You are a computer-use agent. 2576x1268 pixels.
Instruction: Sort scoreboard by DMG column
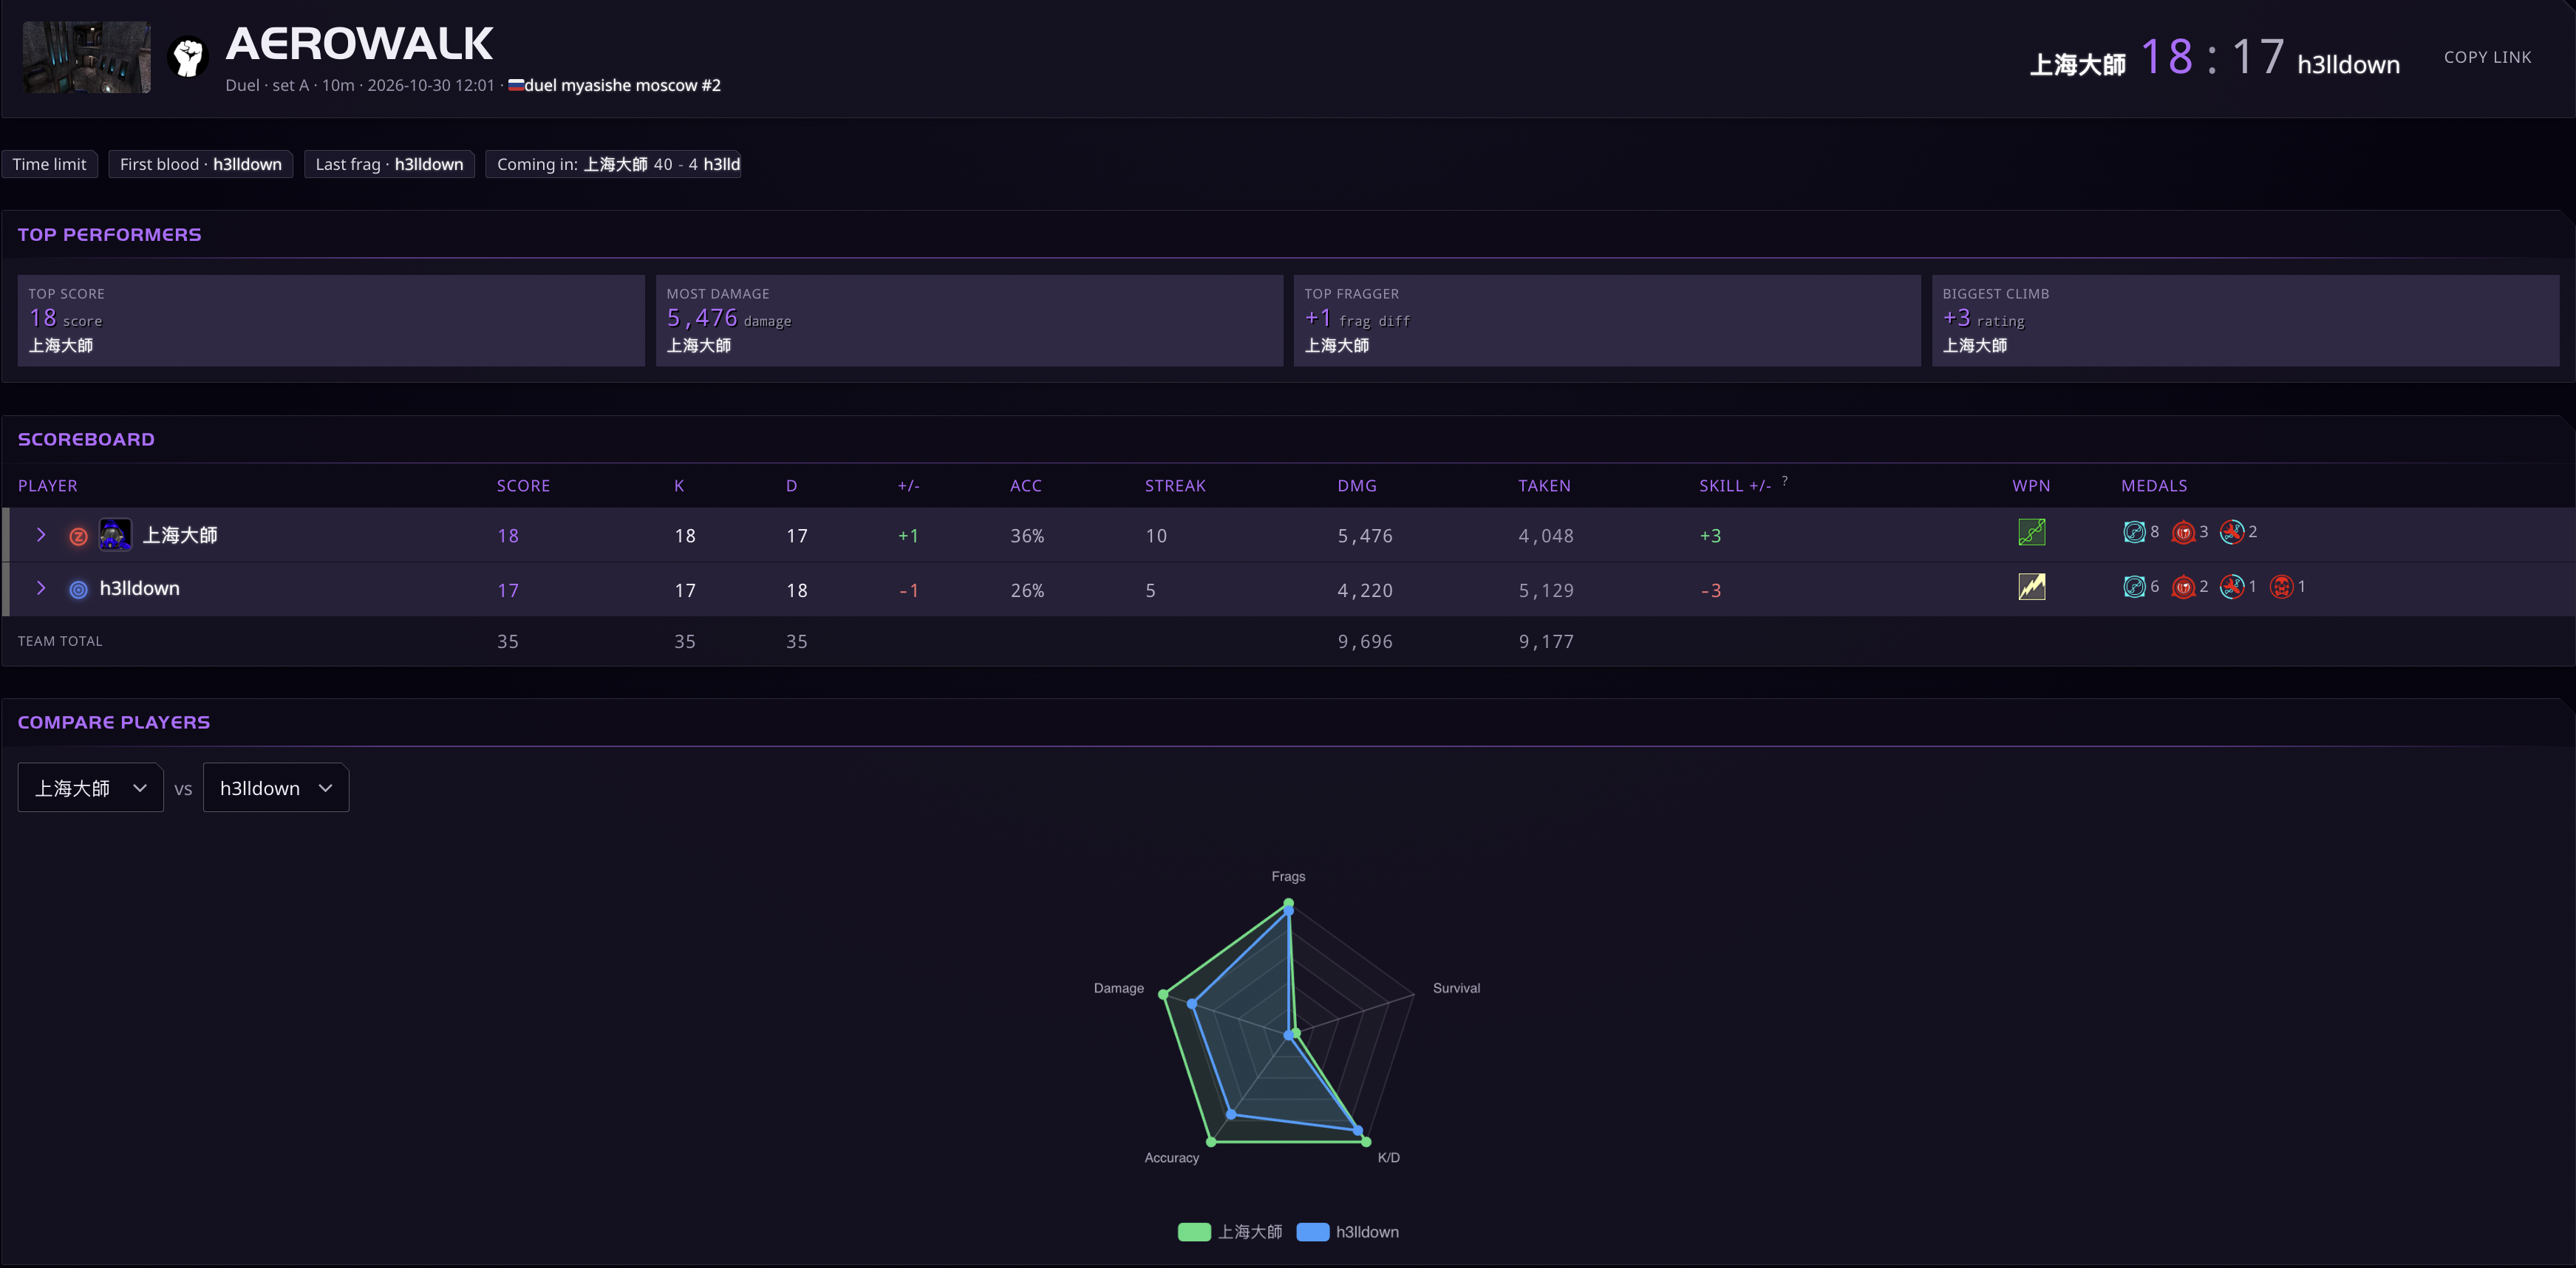tap(1357, 486)
